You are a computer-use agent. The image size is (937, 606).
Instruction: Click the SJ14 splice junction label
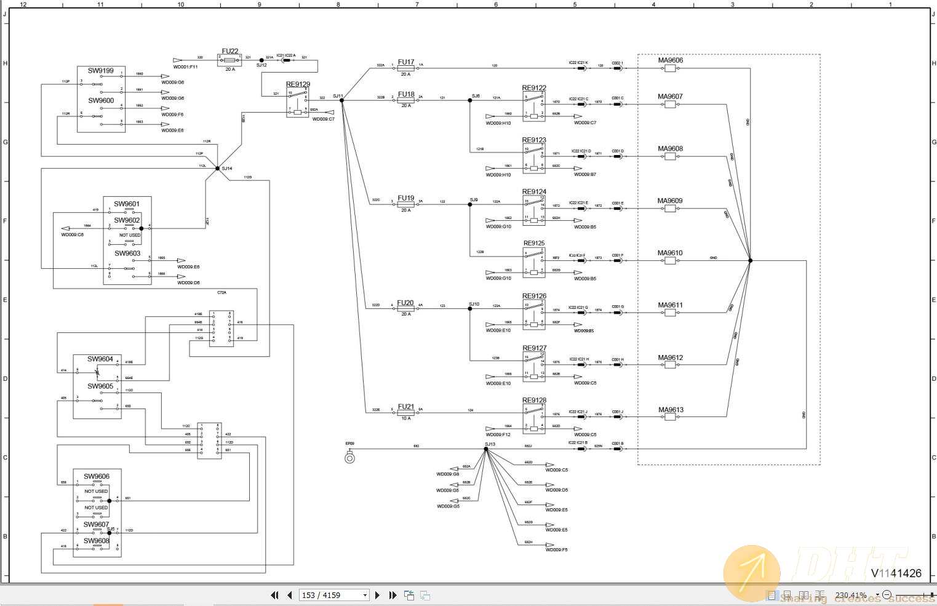point(227,169)
